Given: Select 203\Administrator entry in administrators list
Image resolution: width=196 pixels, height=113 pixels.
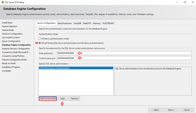Looking at the screenshot, I should click(76, 68).
